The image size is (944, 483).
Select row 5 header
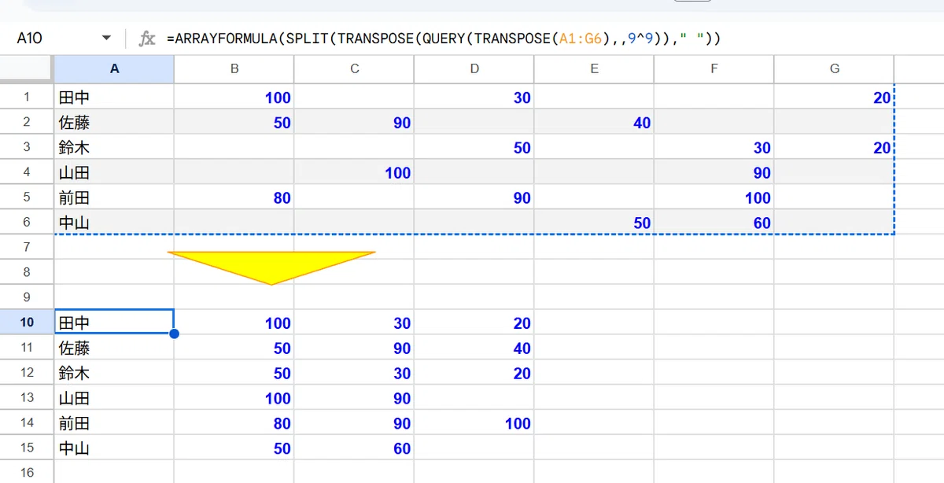pyautogui.click(x=27, y=197)
